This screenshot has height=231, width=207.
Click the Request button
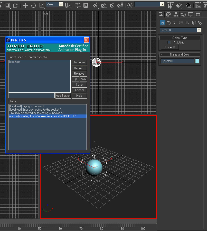(79, 68)
